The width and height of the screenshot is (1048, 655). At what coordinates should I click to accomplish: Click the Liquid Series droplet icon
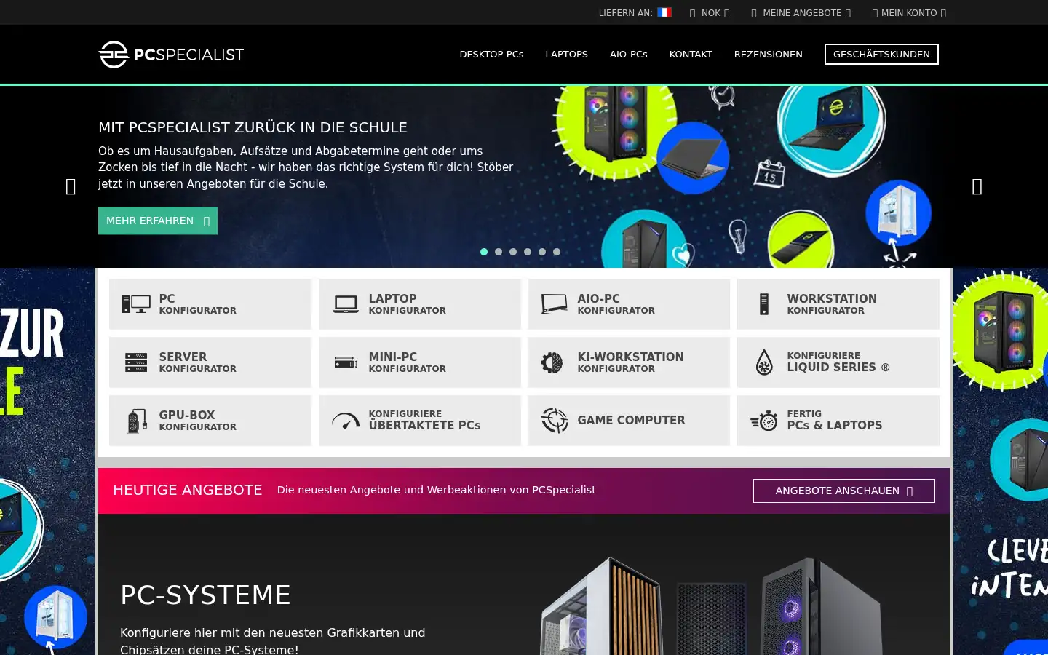[764, 362]
